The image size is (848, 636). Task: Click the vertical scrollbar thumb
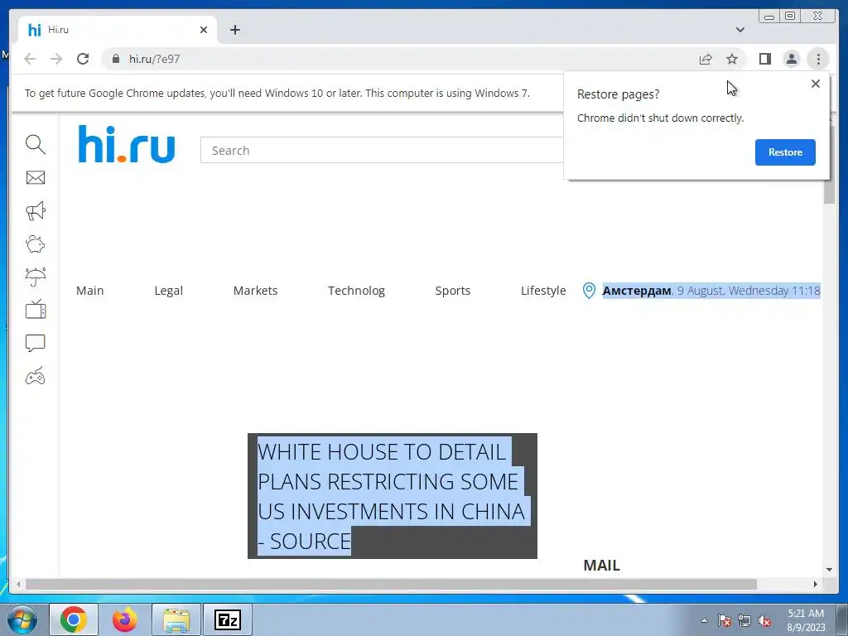pyautogui.click(x=829, y=165)
